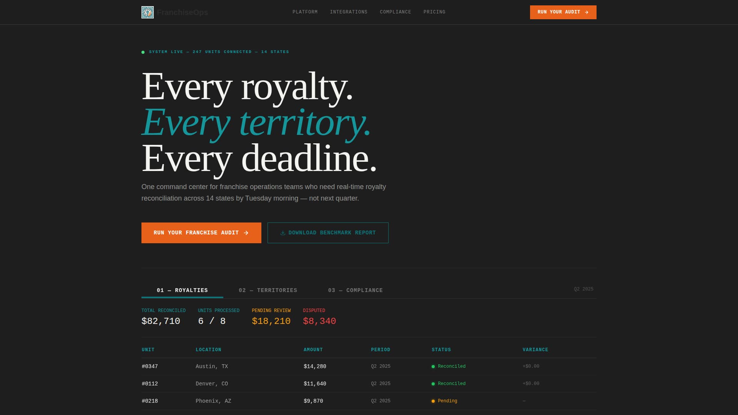The width and height of the screenshot is (738, 415).
Task: Click the system live status line text
Action: [219, 52]
